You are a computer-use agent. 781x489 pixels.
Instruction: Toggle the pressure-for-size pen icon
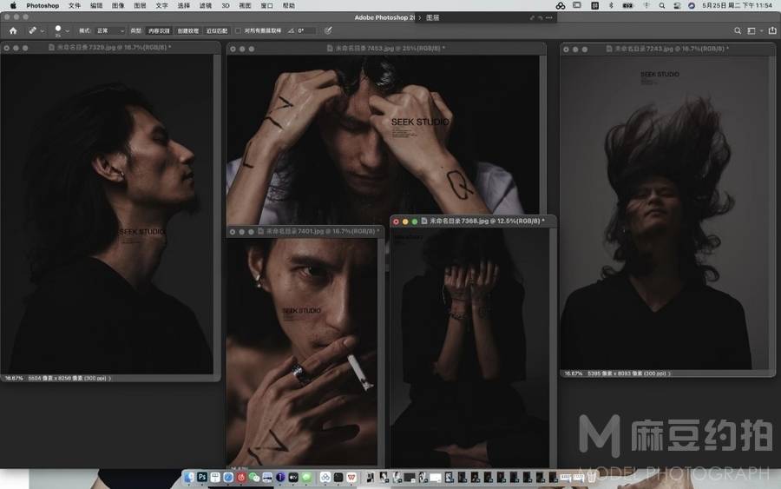click(x=328, y=31)
